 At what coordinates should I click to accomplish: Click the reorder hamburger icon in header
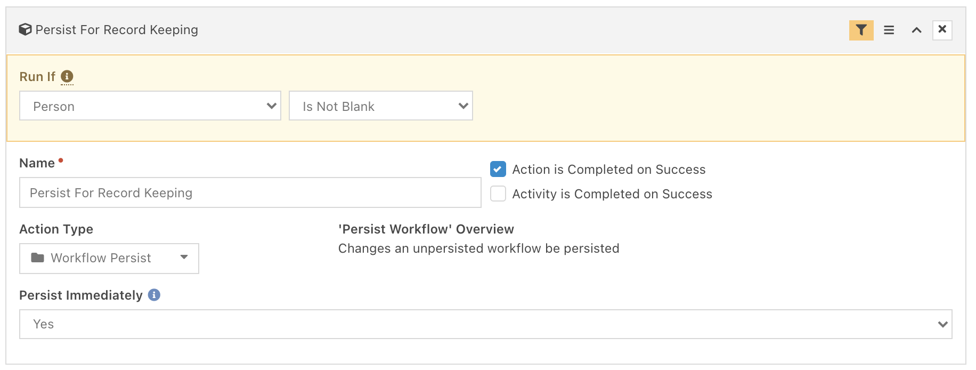tap(889, 30)
